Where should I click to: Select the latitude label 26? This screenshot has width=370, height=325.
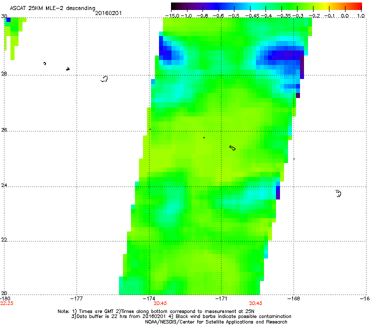tap(4, 129)
